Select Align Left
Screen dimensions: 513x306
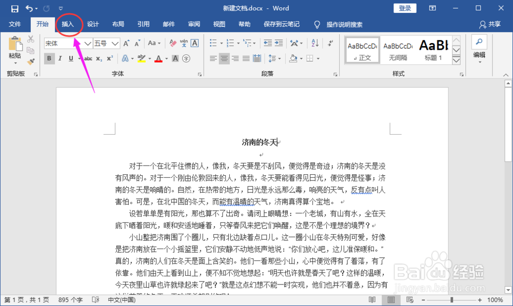point(213,58)
